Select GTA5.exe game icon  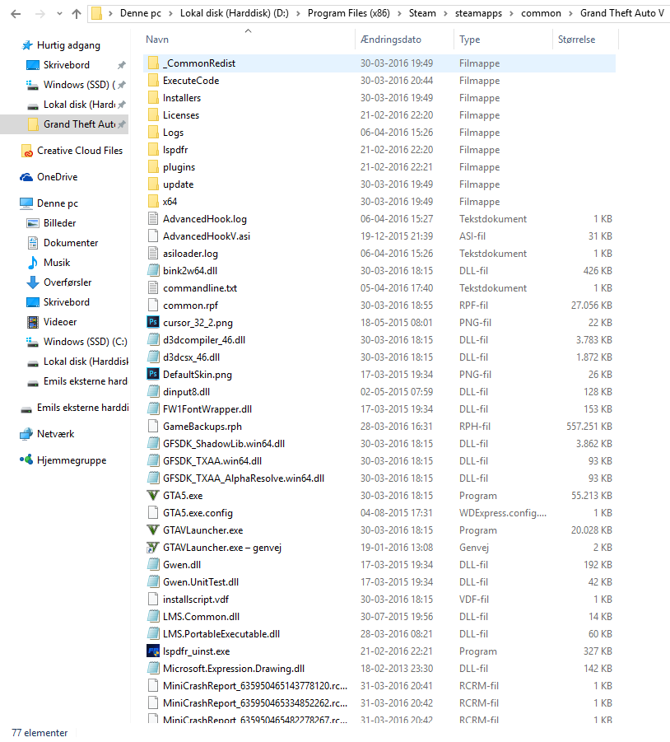click(153, 496)
